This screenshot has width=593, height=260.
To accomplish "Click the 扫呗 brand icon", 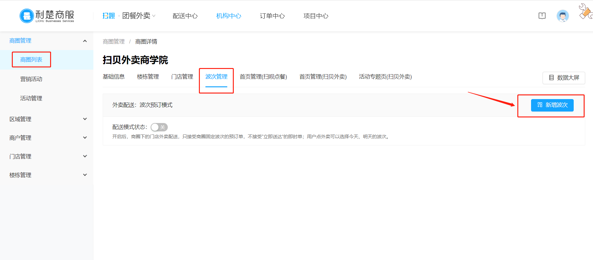I will (x=109, y=16).
